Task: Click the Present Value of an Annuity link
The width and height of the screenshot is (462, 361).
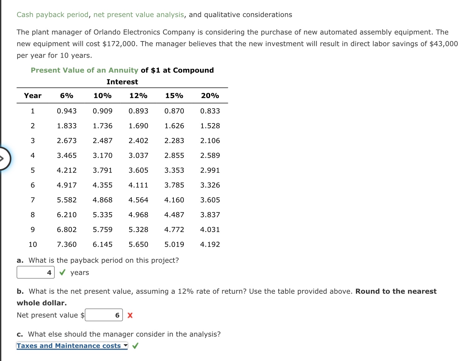Action: 84,70
